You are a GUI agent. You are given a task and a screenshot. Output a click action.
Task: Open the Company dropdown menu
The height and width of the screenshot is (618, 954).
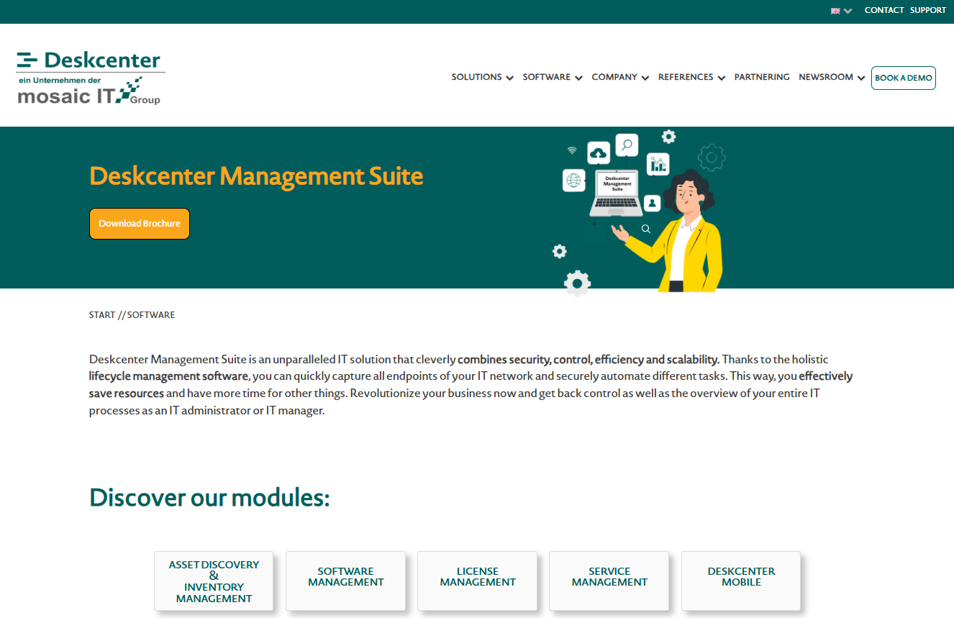coord(620,78)
